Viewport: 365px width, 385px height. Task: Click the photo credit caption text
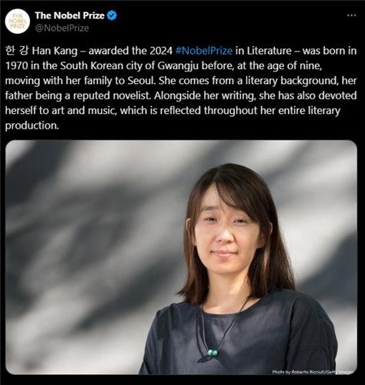(x=313, y=372)
